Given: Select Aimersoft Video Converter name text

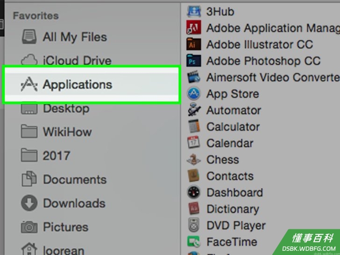Looking at the screenshot, I should [x=273, y=77].
